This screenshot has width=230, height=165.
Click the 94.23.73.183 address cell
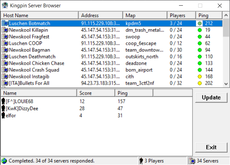coord(100,83)
